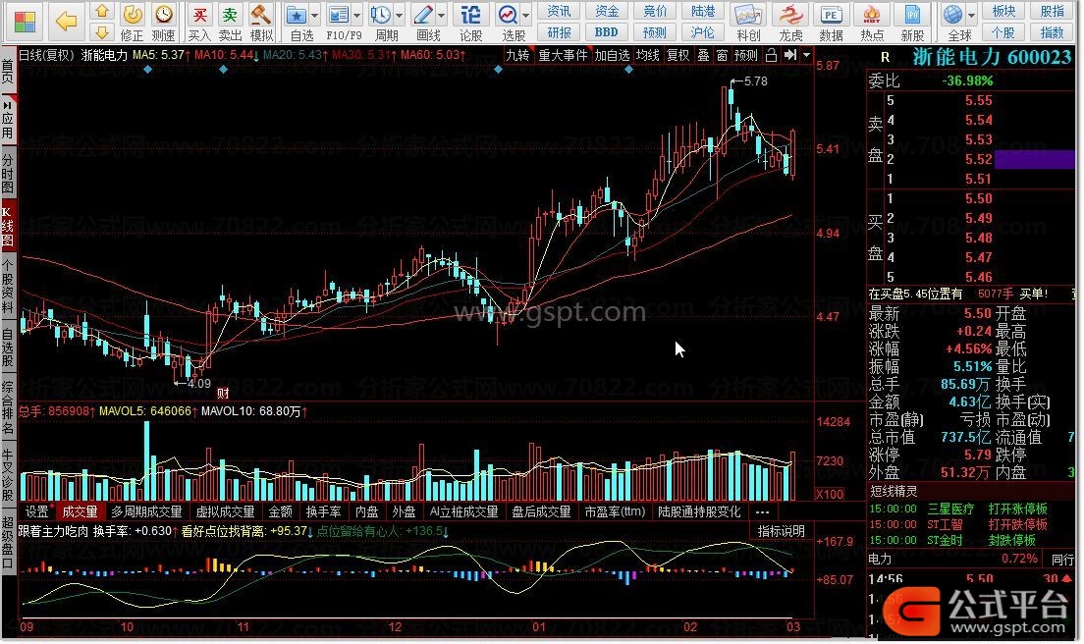Open the 热点 hot topics flame icon
Viewport: 1084px width, 644px height.
tap(872, 23)
